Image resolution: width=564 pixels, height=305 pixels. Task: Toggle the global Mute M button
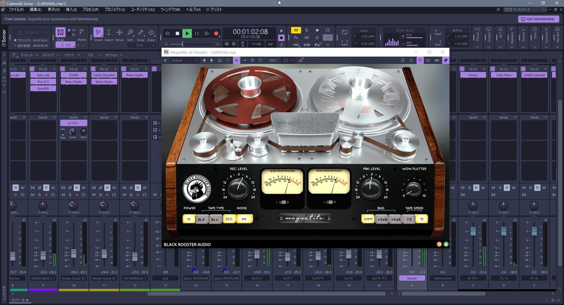tap(296, 30)
